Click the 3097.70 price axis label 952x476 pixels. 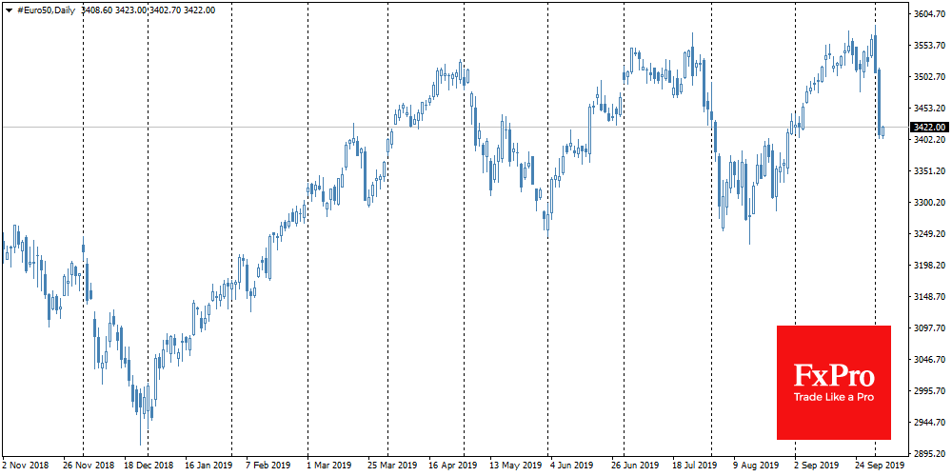pyautogui.click(x=928, y=328)
